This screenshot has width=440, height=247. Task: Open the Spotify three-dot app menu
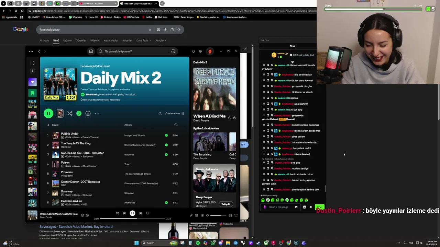(31, 51)
